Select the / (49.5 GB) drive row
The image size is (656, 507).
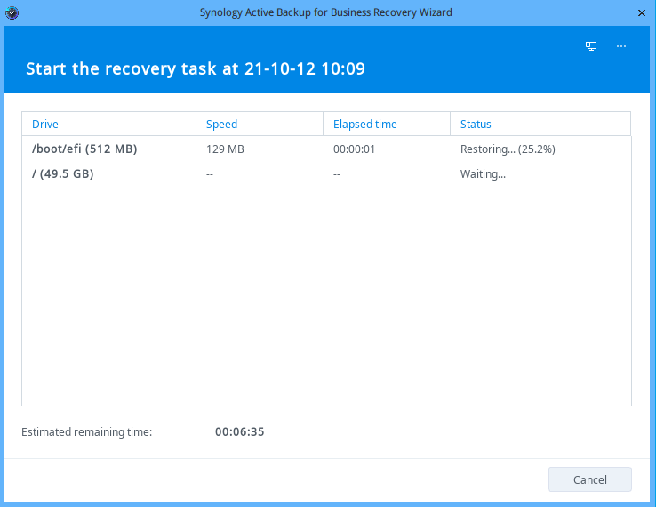pos(63,174)
